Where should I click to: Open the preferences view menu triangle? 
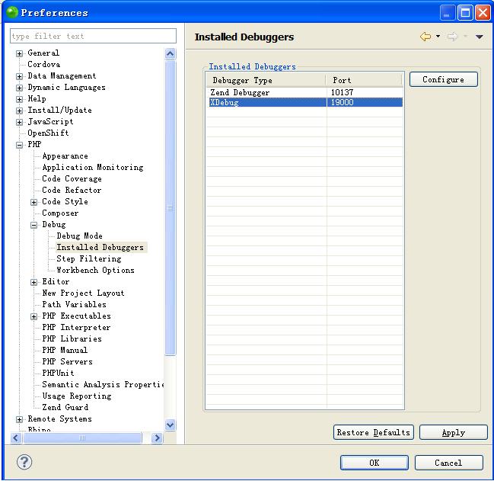480,37
